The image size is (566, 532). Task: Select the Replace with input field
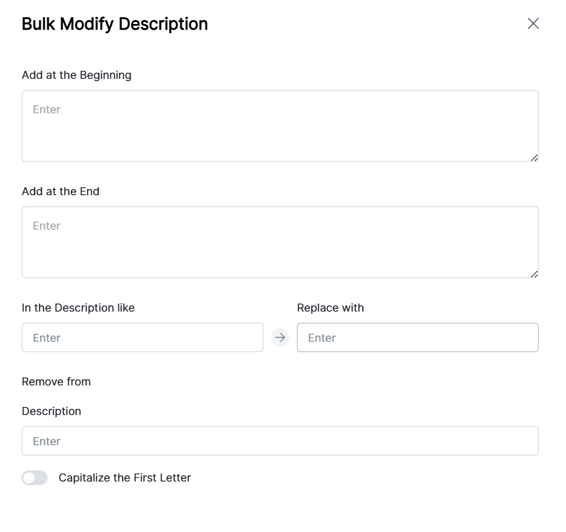418,337
